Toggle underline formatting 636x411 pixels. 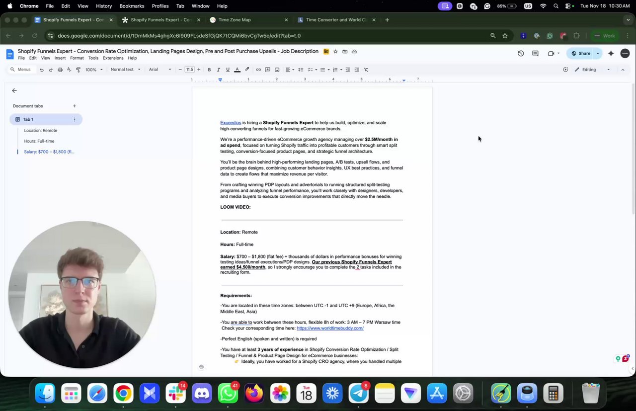[228, 70]
